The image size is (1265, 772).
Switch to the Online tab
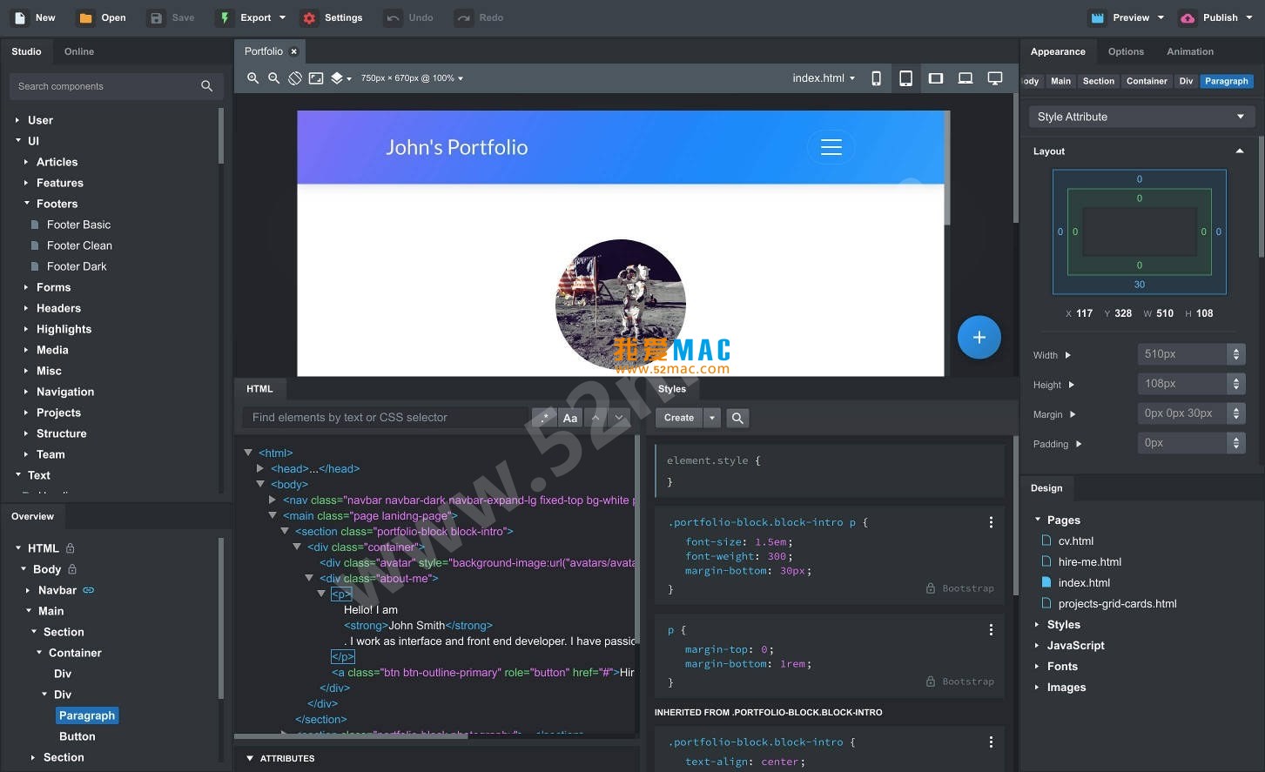[x=79, y=51]
